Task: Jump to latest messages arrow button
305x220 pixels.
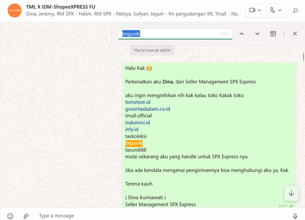Action: 291,193
